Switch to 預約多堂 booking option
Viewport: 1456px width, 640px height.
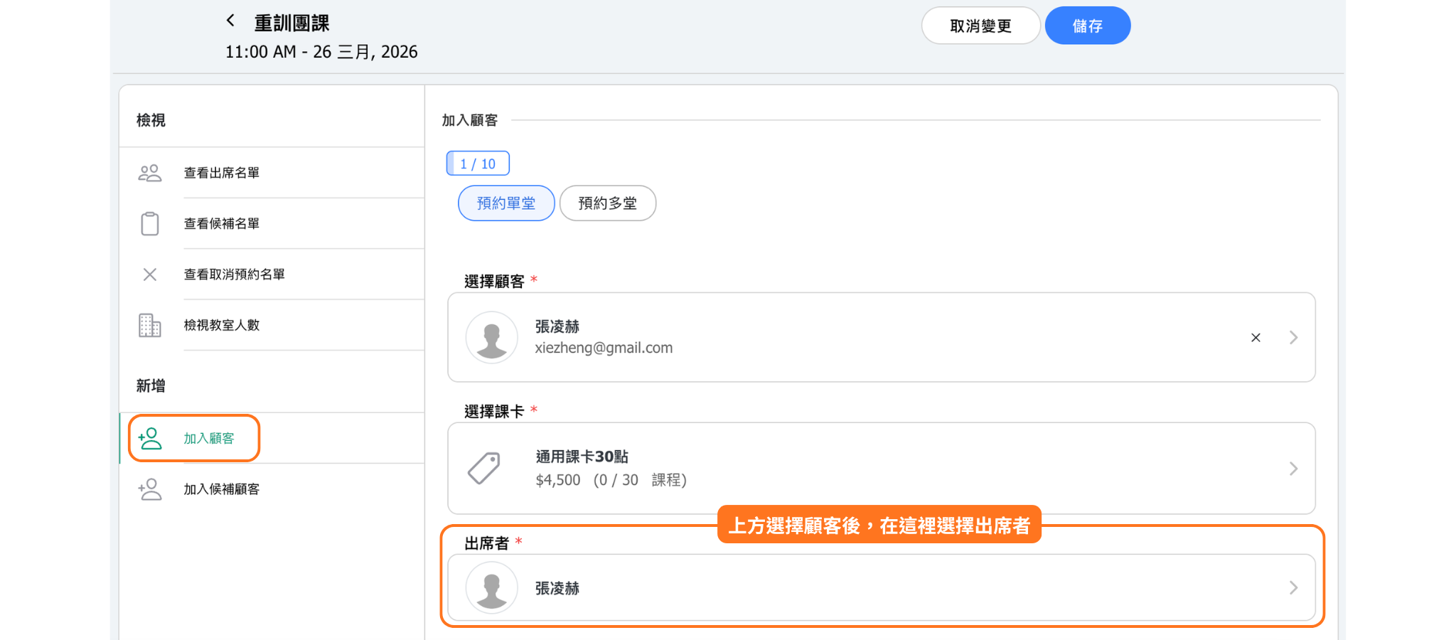[607, 203]
